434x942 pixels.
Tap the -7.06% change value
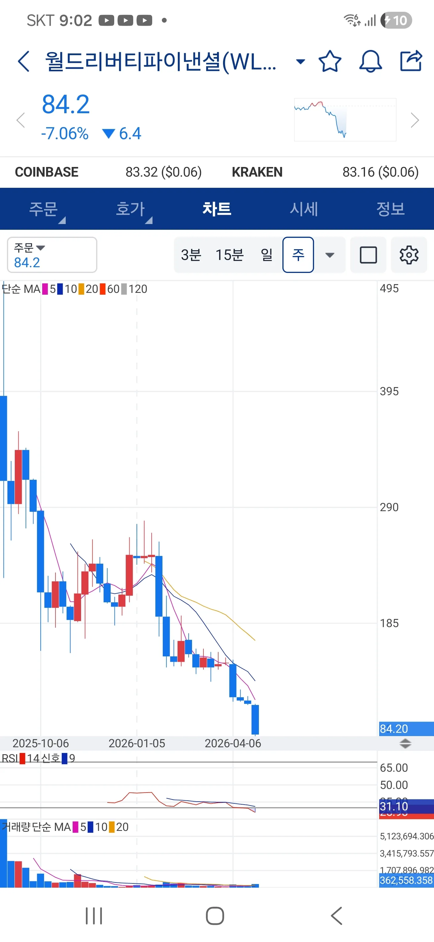(x=64, y=133)
